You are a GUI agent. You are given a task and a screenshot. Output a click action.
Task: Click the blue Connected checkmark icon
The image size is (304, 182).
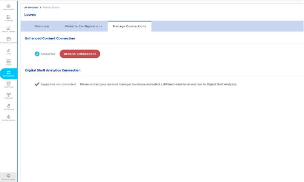point(37,54)
